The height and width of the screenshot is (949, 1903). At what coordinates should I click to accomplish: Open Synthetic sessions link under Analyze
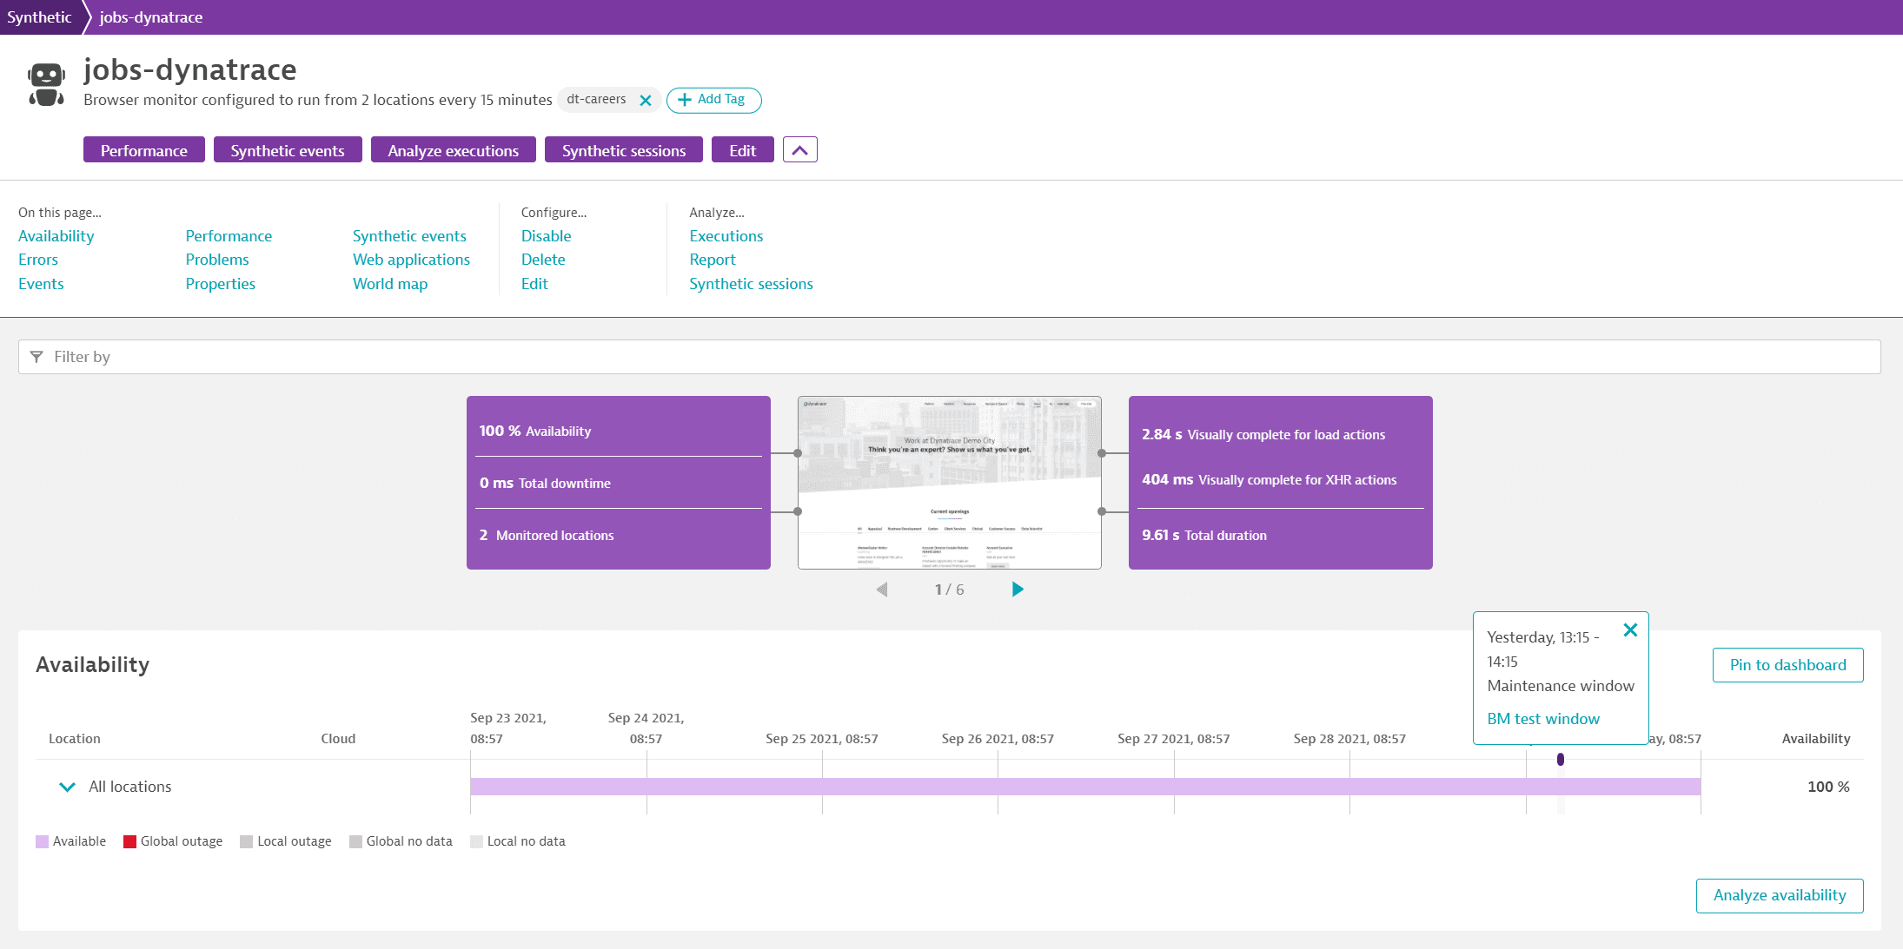pos(752,284)
